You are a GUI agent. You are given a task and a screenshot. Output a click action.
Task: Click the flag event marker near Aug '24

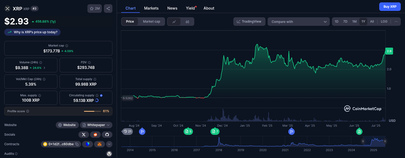pyautogui.click(x=142, y=131)
